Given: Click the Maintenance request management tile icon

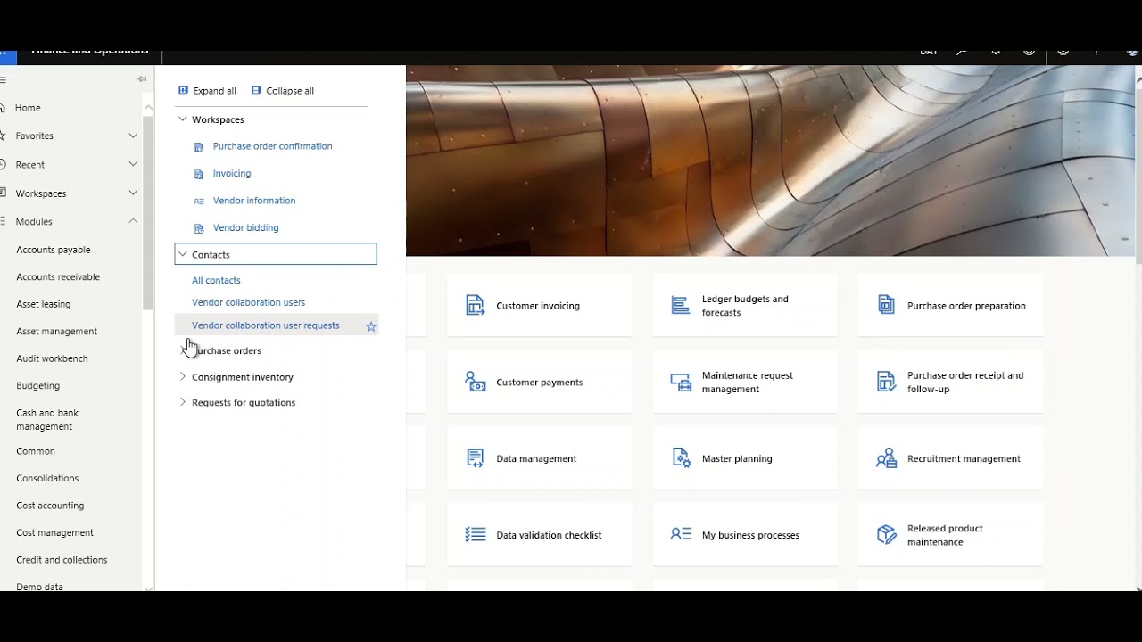Looking at the screenshot, I should pyautogui.click(x=681, y=382).
